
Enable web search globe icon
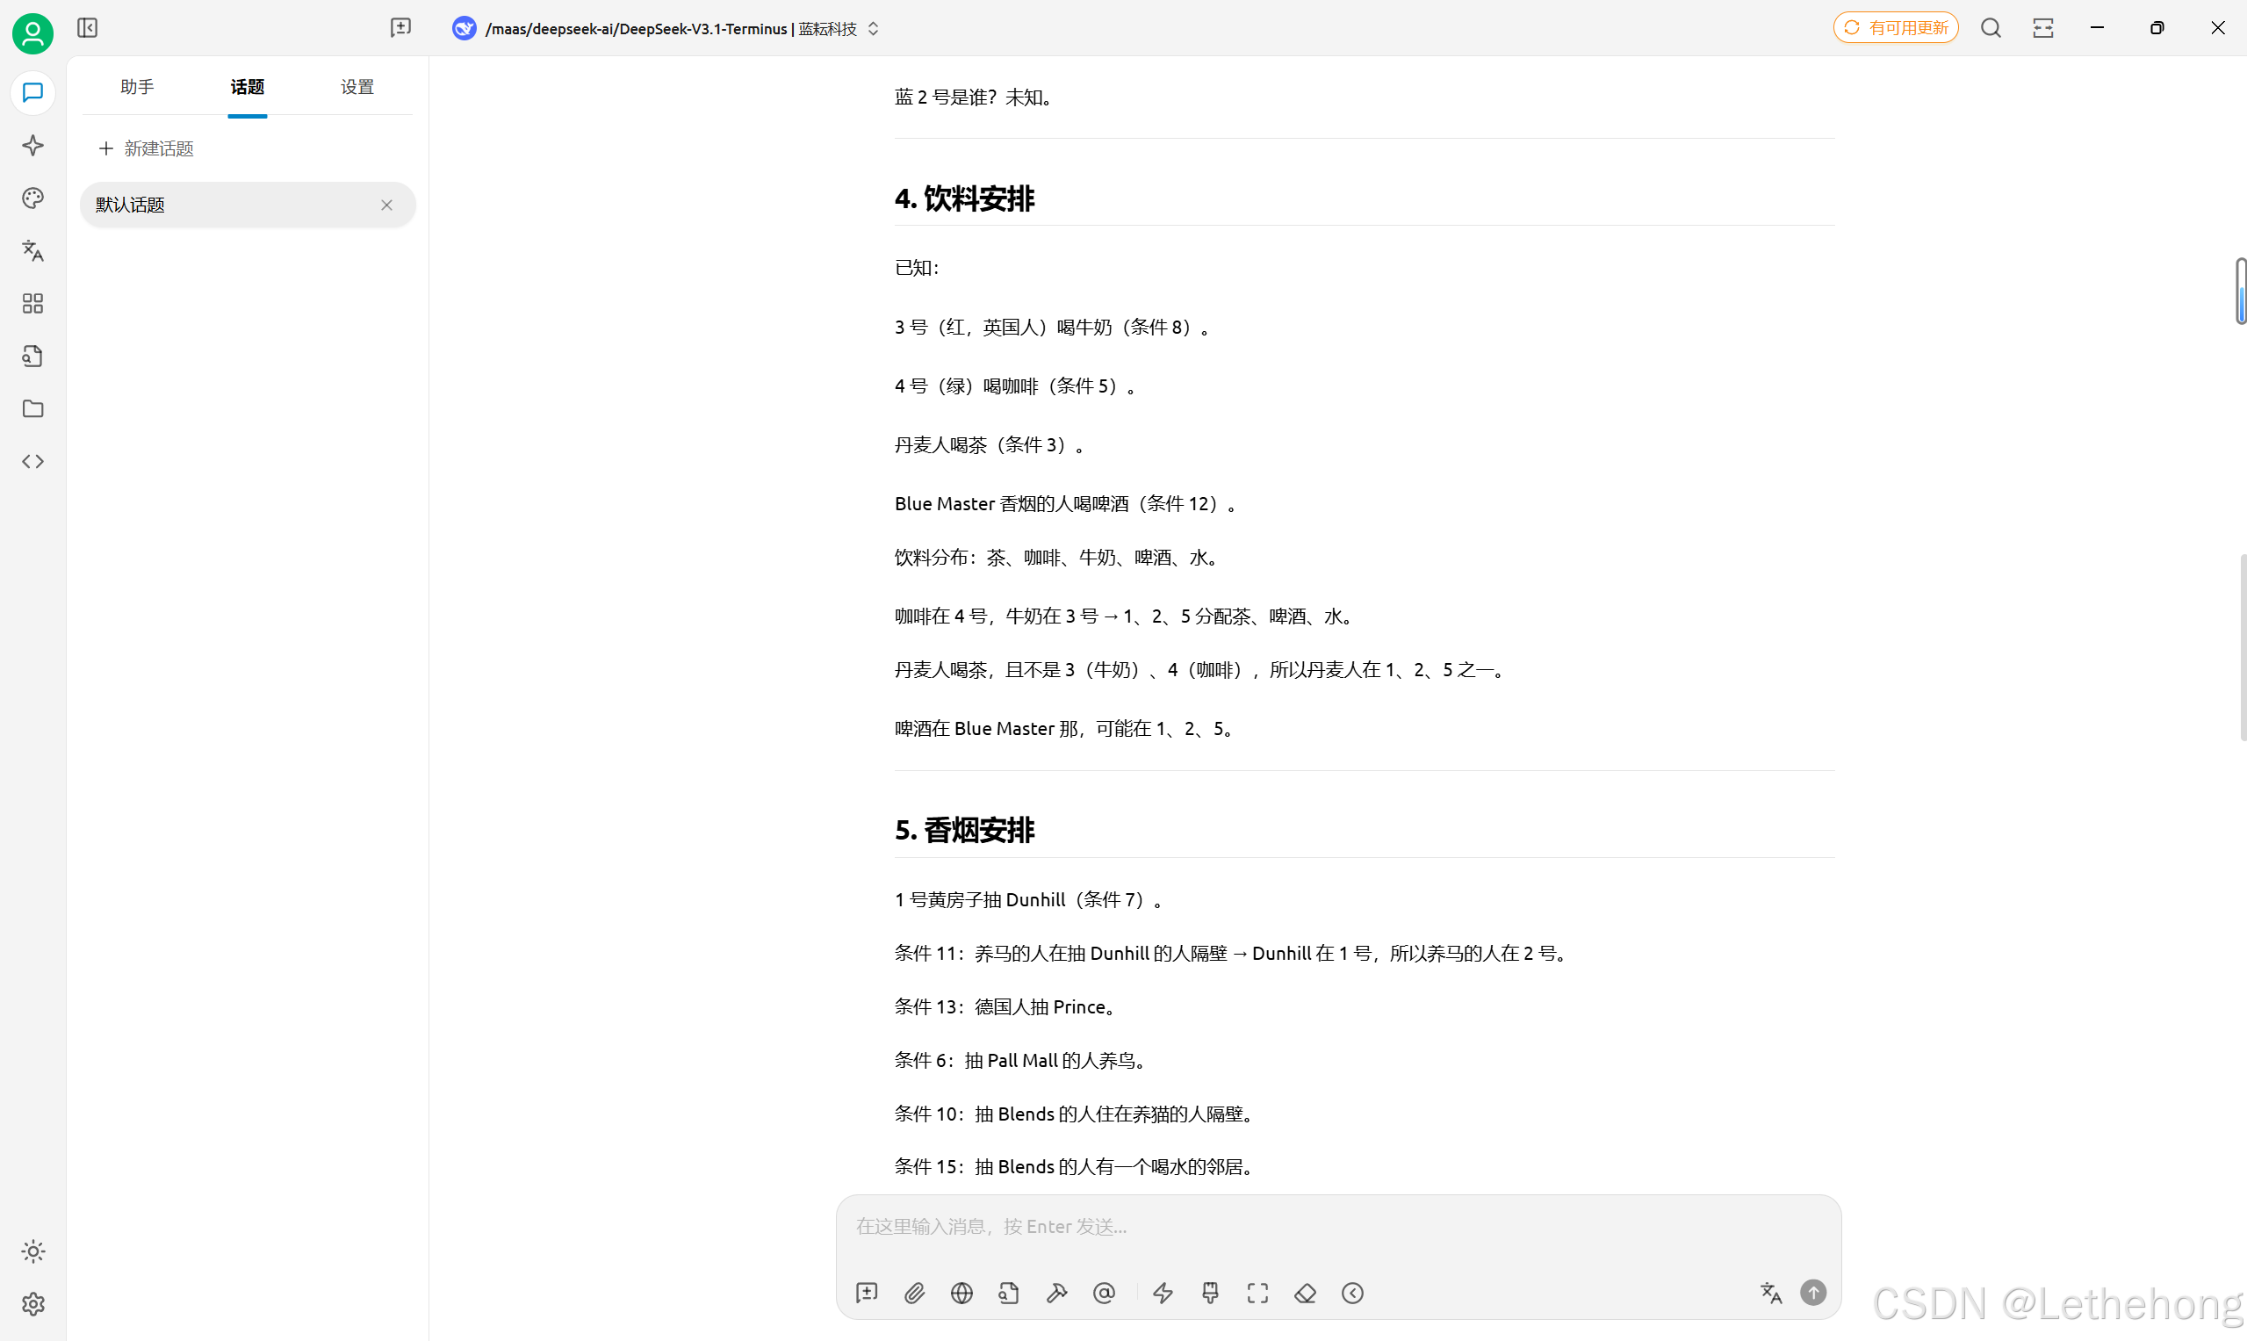pyautogui.click(x=961, y=1293)
